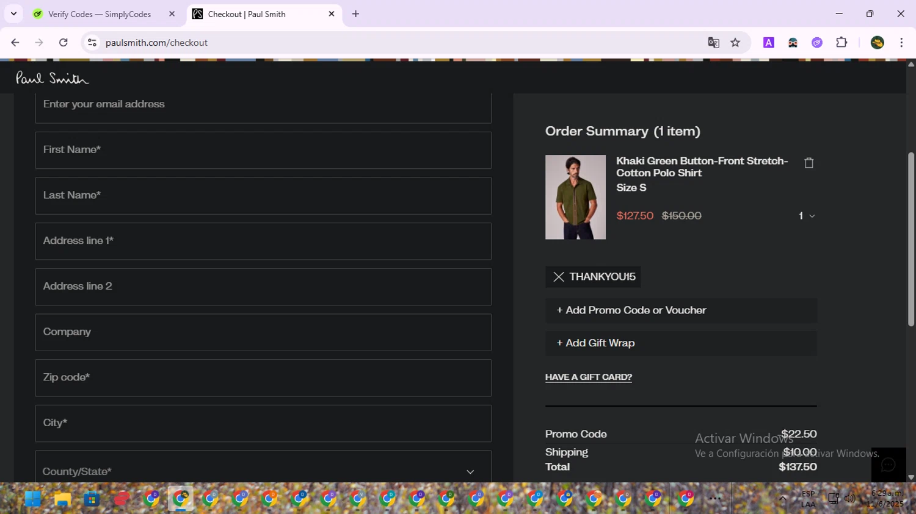Expand Add Promo Code or Voucher
This screenshot has height=514, width=916.
681,310
